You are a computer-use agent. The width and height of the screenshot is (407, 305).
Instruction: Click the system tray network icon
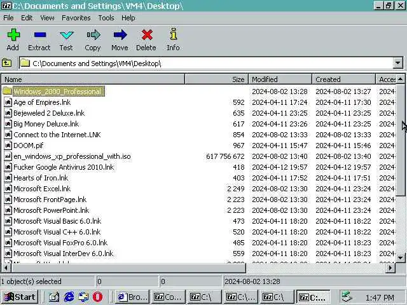(x=347, y=297)
